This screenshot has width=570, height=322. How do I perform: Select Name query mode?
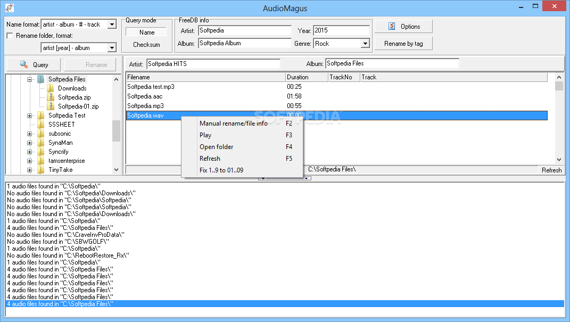146,32
